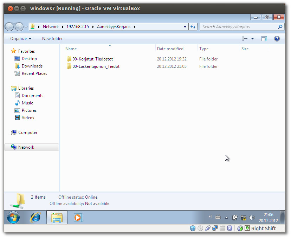Click VirtualBox shared folders icon
Viewport: 291px width, 238px height.
[222, 229]
